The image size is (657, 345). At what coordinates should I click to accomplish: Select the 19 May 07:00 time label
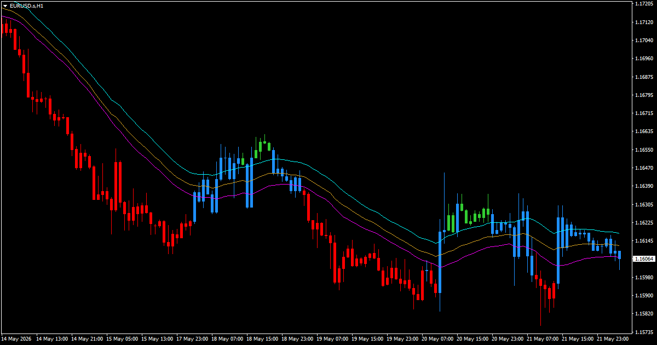(x=332, y=339)
